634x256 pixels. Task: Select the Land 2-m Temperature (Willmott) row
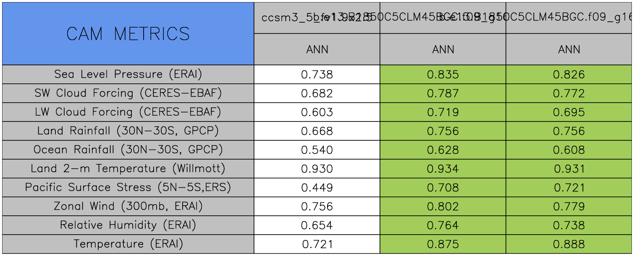(x=128, y=169)
